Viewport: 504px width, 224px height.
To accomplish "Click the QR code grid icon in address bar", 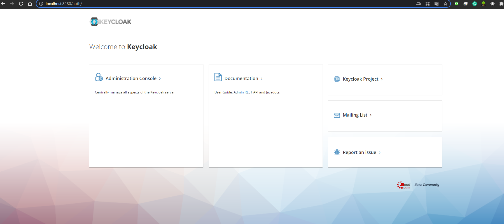I will coord(428,4).
